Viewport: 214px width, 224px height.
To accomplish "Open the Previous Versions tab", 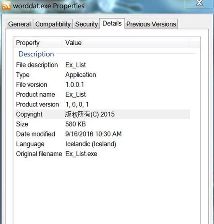I will (151, 24).
